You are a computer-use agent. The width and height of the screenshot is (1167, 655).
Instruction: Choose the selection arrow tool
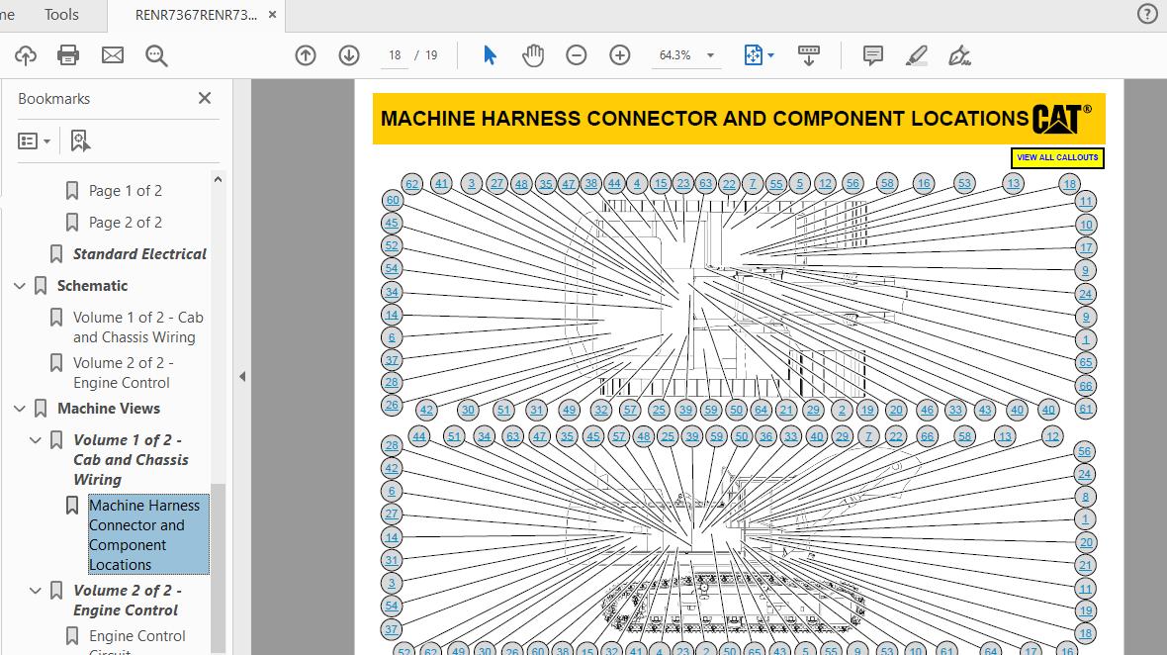[490, 55]
